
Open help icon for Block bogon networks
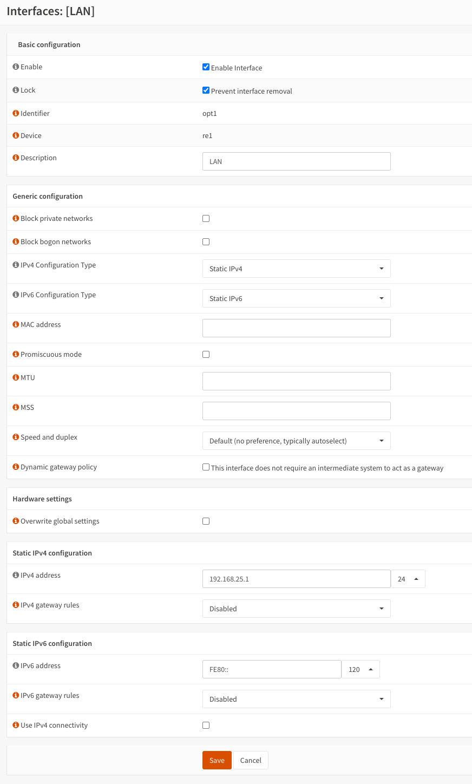tap(16, 241)
